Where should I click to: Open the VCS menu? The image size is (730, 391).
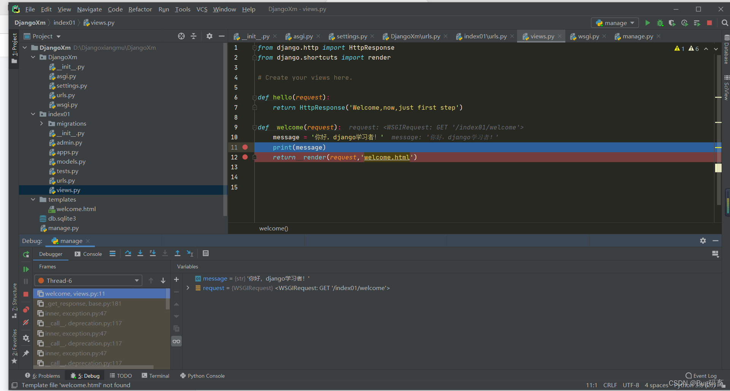click(x=202, y=9)
